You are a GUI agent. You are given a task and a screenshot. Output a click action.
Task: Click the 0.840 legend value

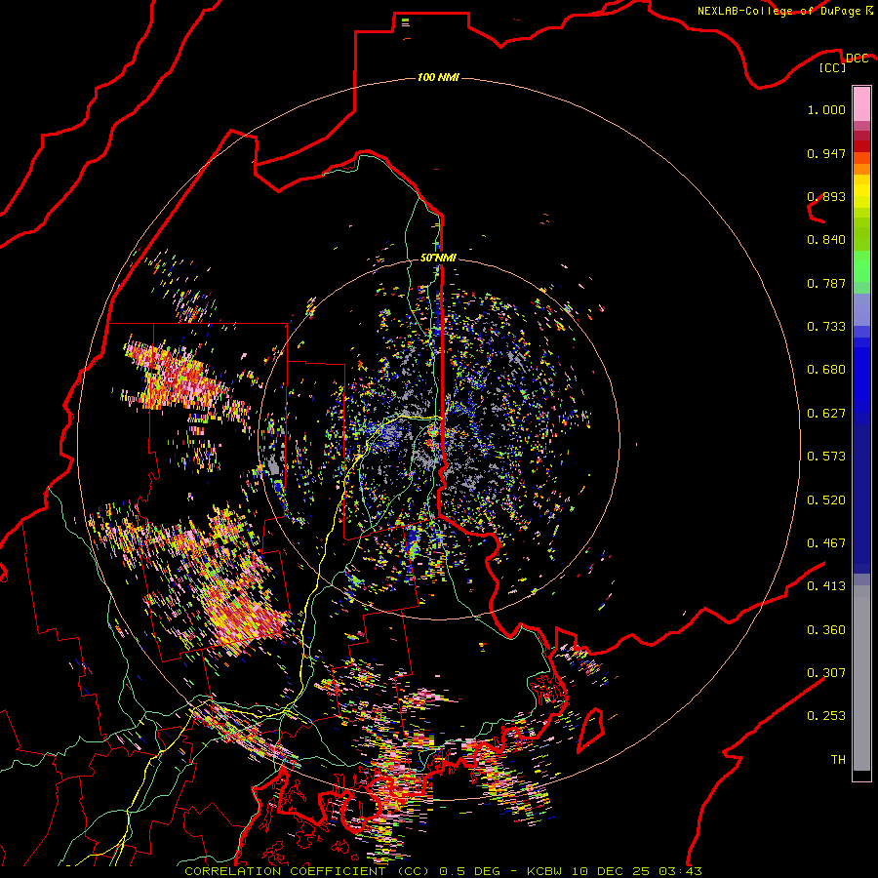click(x=825, y=240)
